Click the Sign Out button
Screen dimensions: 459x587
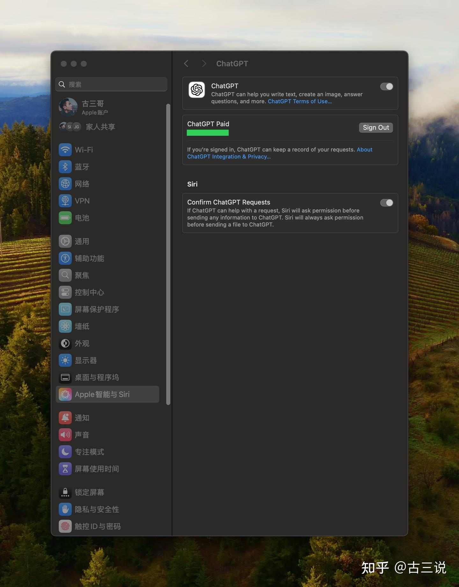376,127
